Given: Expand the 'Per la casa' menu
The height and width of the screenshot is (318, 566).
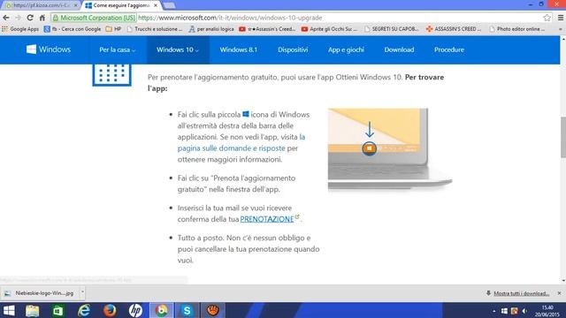Looking at the screenshot, I should point(118,49).
